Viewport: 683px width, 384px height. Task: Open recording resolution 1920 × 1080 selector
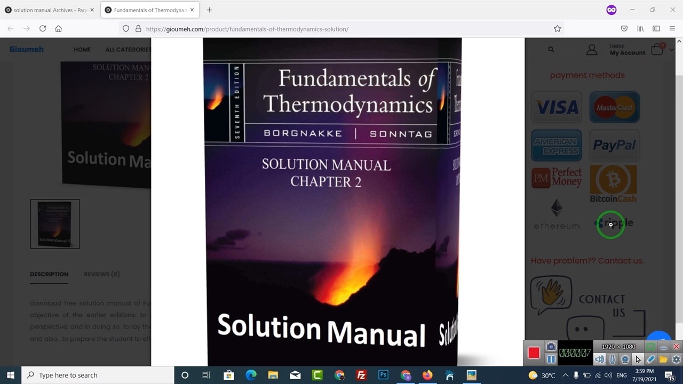[618, 347]
